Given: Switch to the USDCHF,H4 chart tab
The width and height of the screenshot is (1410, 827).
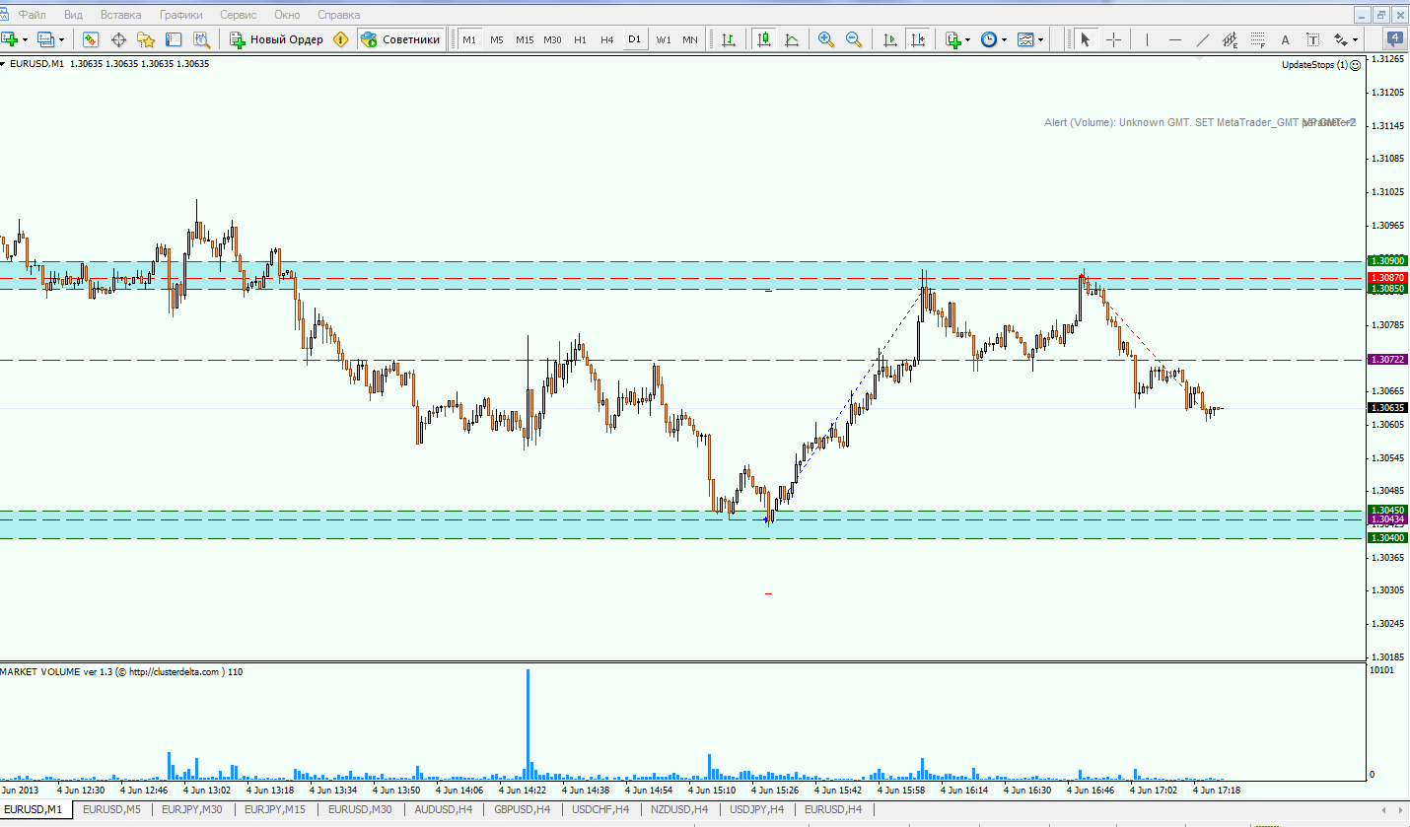Looking at the screenshot, I should [x=600, y=809].
